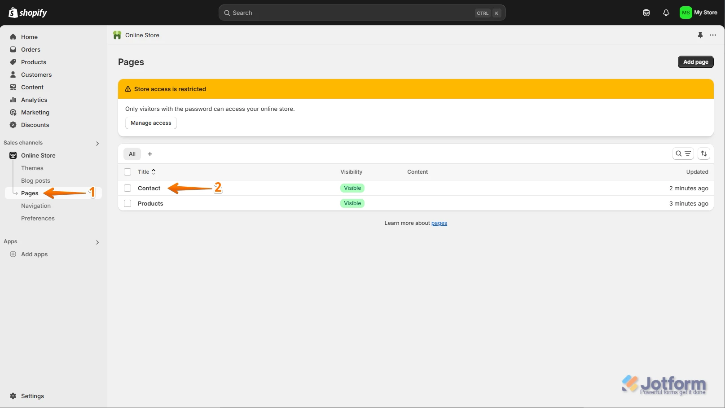Switch to the All tab

(x=132, y=154)
